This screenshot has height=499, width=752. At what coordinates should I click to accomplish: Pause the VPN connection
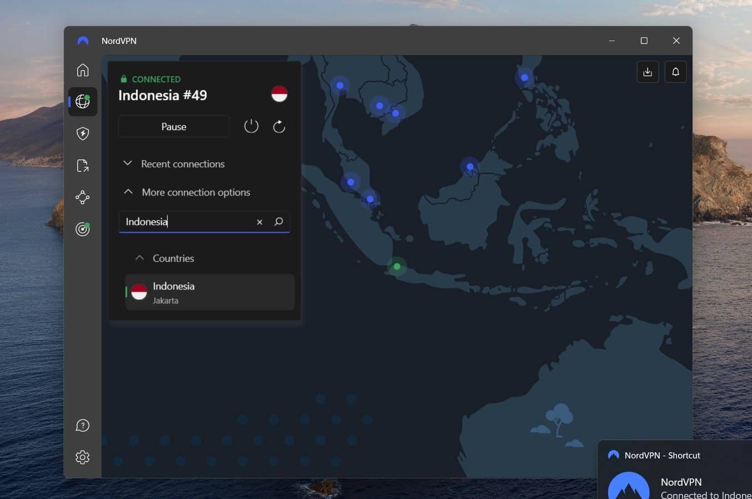(174, 127)
